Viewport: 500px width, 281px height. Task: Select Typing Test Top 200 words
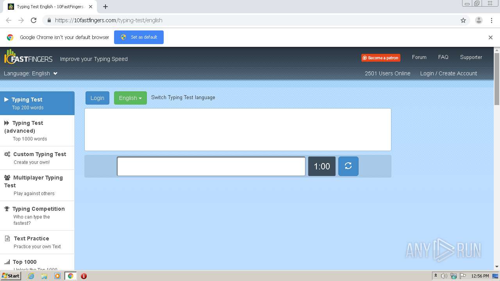point(37,103)
